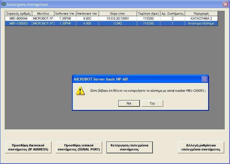Click the confirmation message text in dialog
This screenshot has width=230, height=164.
pos(148,91)
